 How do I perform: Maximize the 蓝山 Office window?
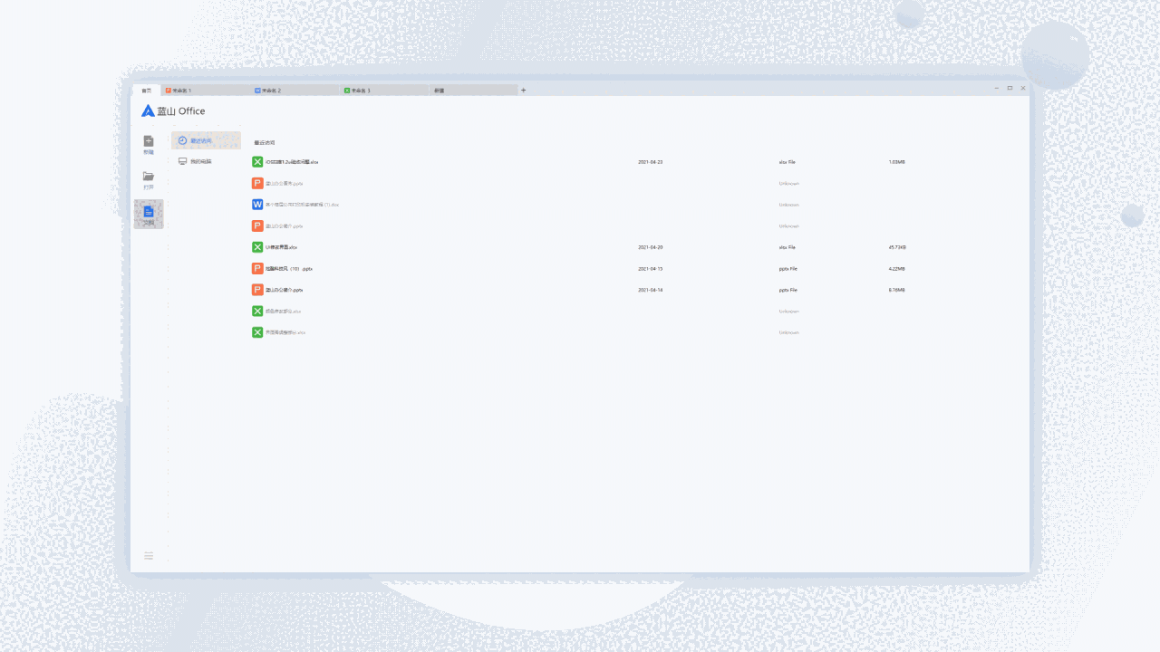pos(1010,88)
